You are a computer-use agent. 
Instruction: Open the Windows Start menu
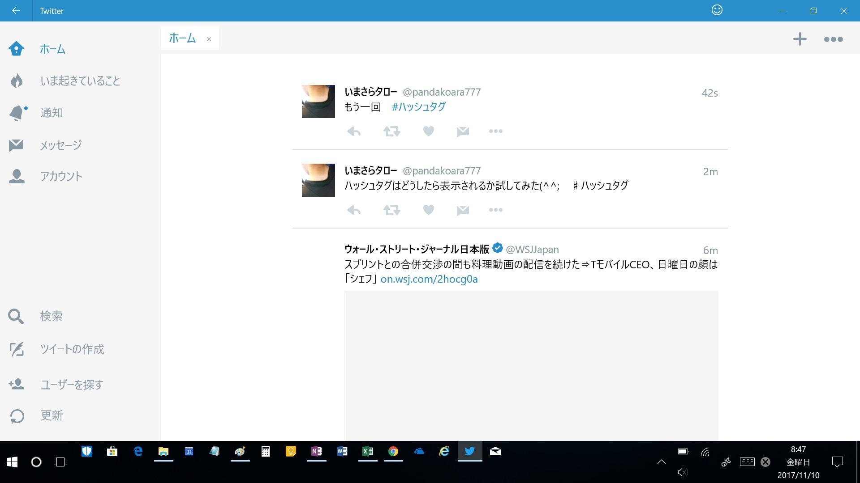pos(12,462)
